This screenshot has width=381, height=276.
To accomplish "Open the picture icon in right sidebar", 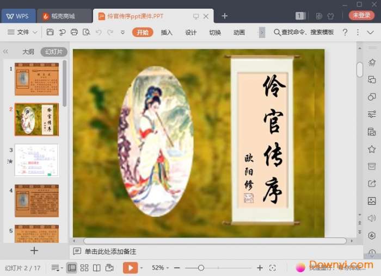I will click(372, 201).
